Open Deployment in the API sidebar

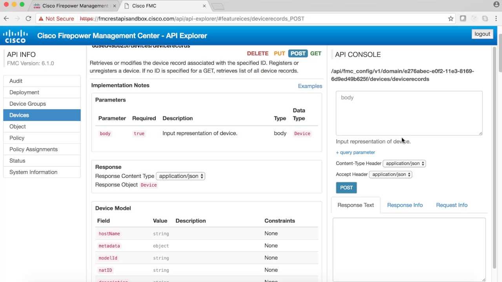[42, 92]
